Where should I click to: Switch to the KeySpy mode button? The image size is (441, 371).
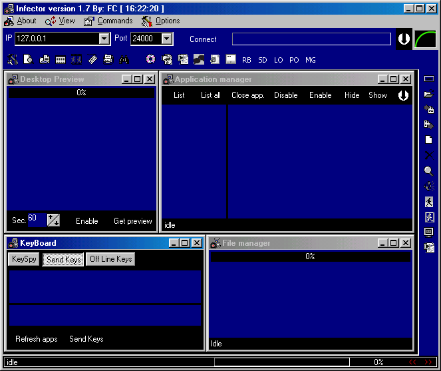24,259
